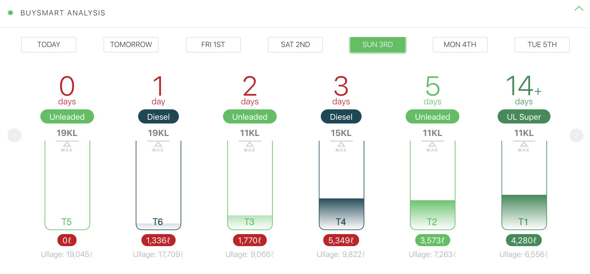Switch to the TOMORROW tab
The width and height of the screenshot is (590, 274).
click(131, 44)
